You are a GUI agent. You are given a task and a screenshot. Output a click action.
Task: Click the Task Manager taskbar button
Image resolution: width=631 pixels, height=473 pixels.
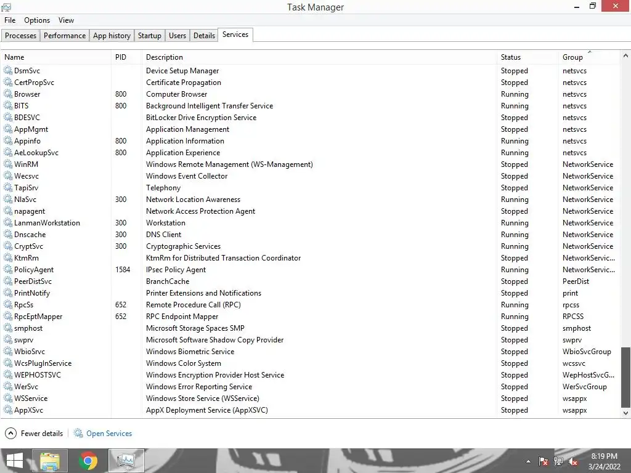coord(126,461)
